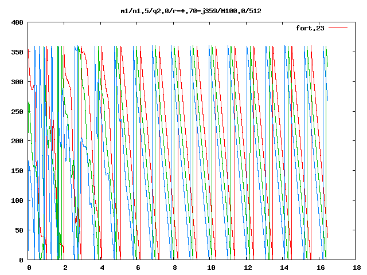Click y-axis label 50

point(19,230)
